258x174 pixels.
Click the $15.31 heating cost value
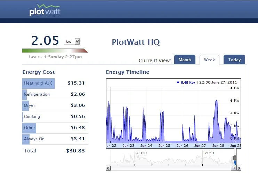(x=76, y=83)
